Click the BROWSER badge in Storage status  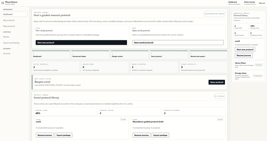click(x=258, y=76)
